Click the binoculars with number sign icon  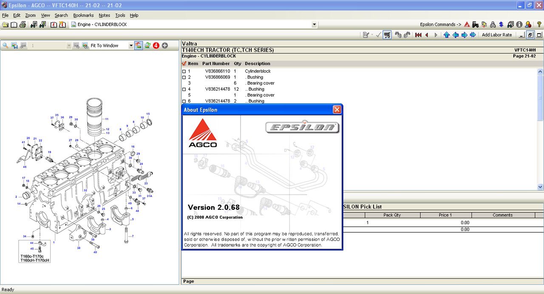point(34,25)
